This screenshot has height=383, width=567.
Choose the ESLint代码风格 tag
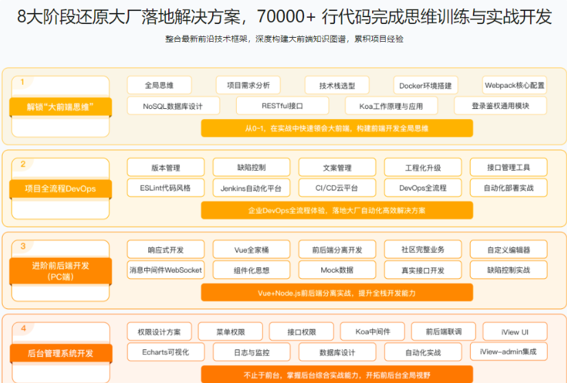(165, 188)
